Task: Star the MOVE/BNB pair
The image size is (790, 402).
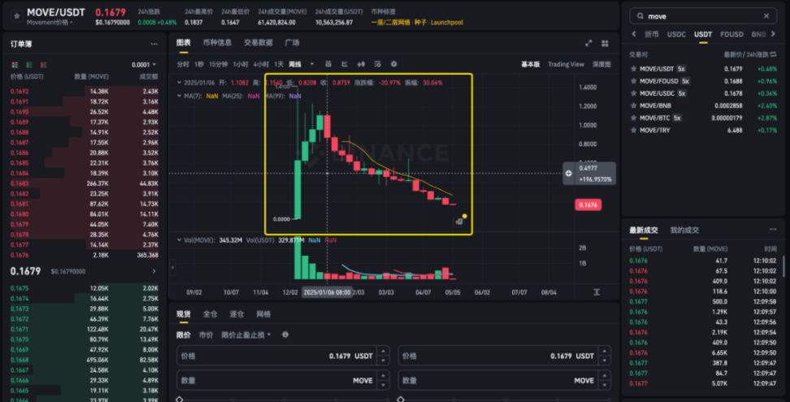Action: point(633,106)
